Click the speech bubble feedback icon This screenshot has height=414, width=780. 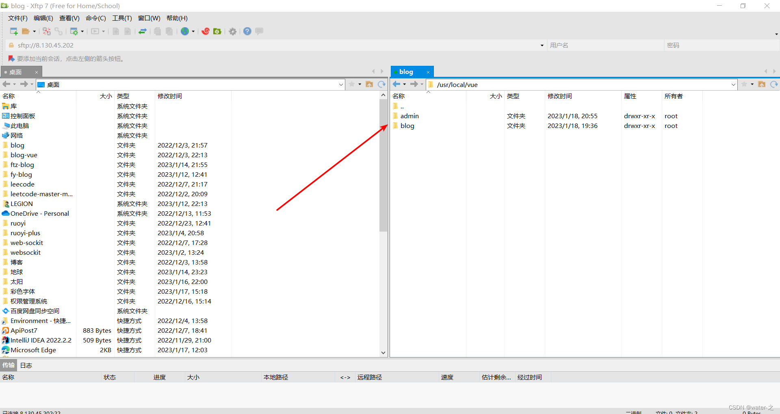click(259, 31)
